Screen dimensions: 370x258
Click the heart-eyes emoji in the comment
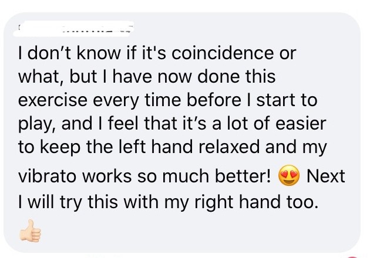pos(289,175)
